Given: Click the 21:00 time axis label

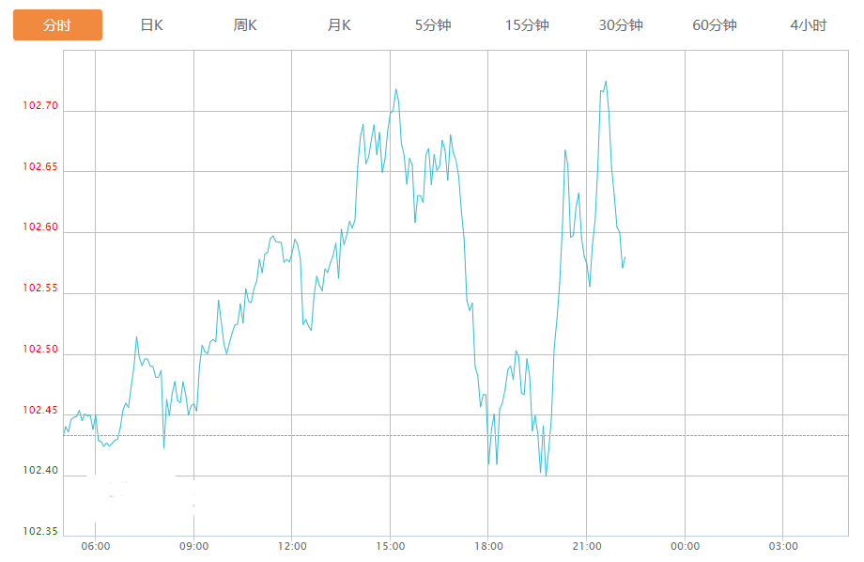Looking at the screenshot, I should coord(587,546).
